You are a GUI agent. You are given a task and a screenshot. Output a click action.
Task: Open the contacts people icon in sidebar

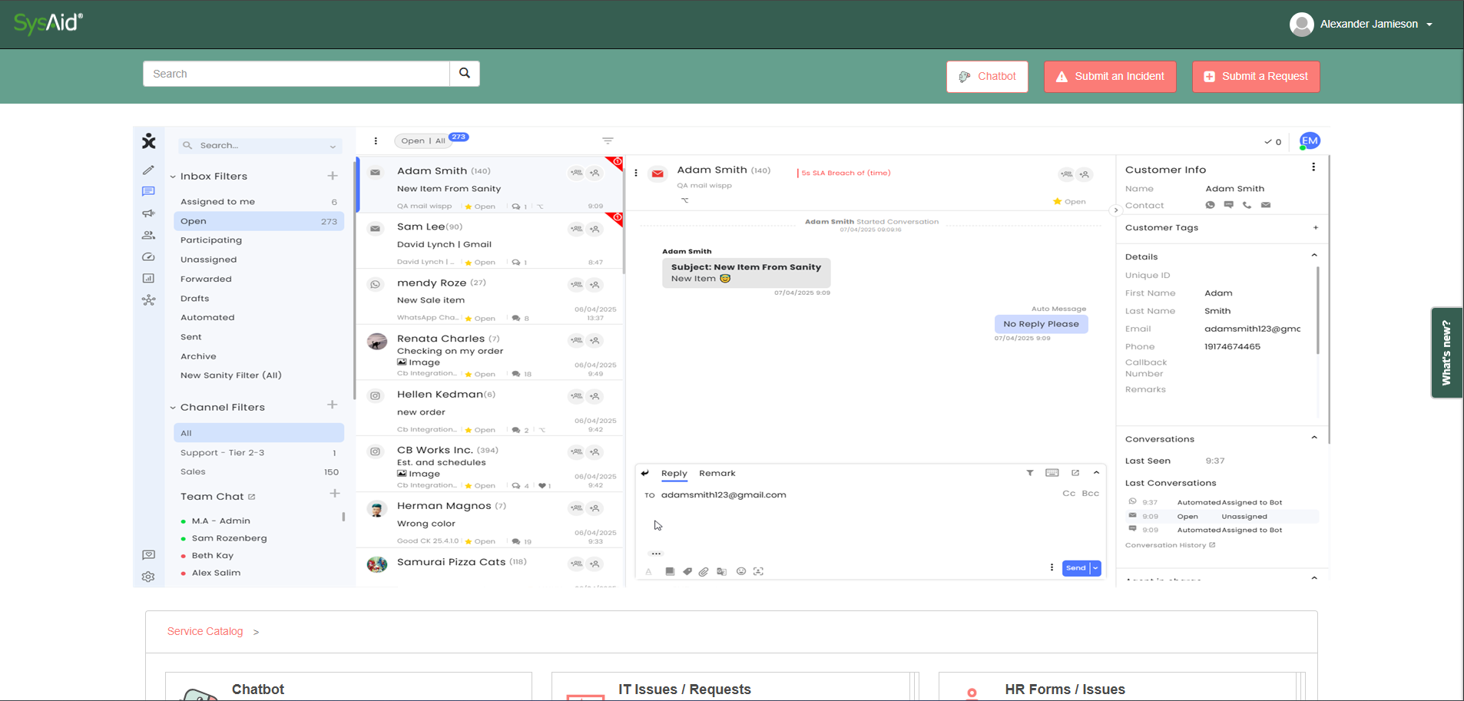pyautogui.click(x=148, y=235)
